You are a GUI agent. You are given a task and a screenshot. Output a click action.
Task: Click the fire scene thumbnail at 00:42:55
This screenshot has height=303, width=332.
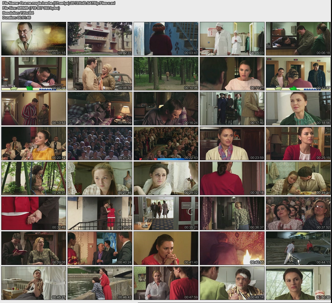point(232,248)
